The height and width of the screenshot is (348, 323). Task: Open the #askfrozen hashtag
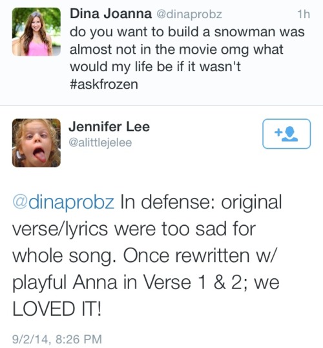tap(104, 84)
